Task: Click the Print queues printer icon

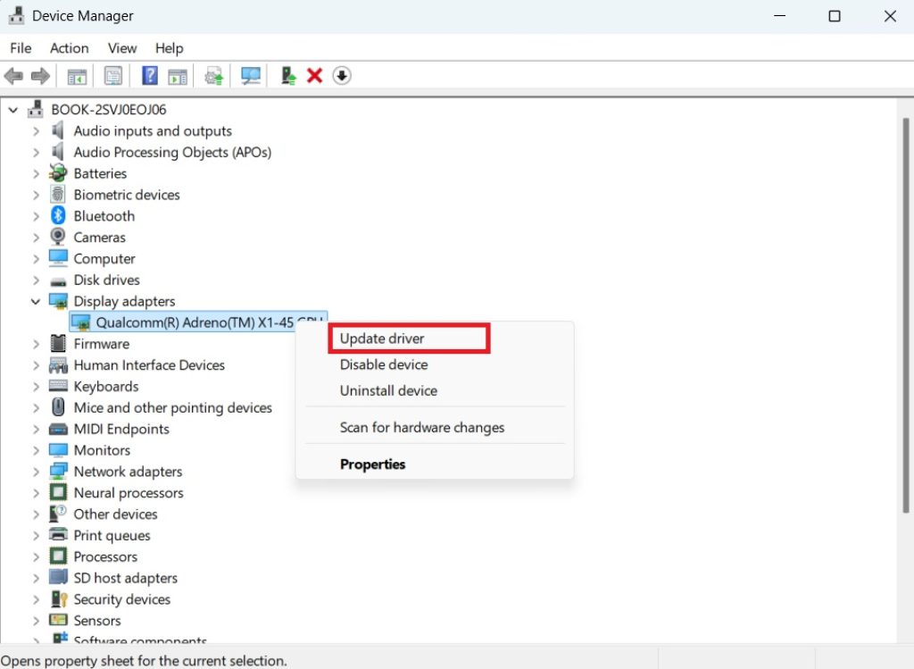Action: pyautogui.click(x=58, y=534)
